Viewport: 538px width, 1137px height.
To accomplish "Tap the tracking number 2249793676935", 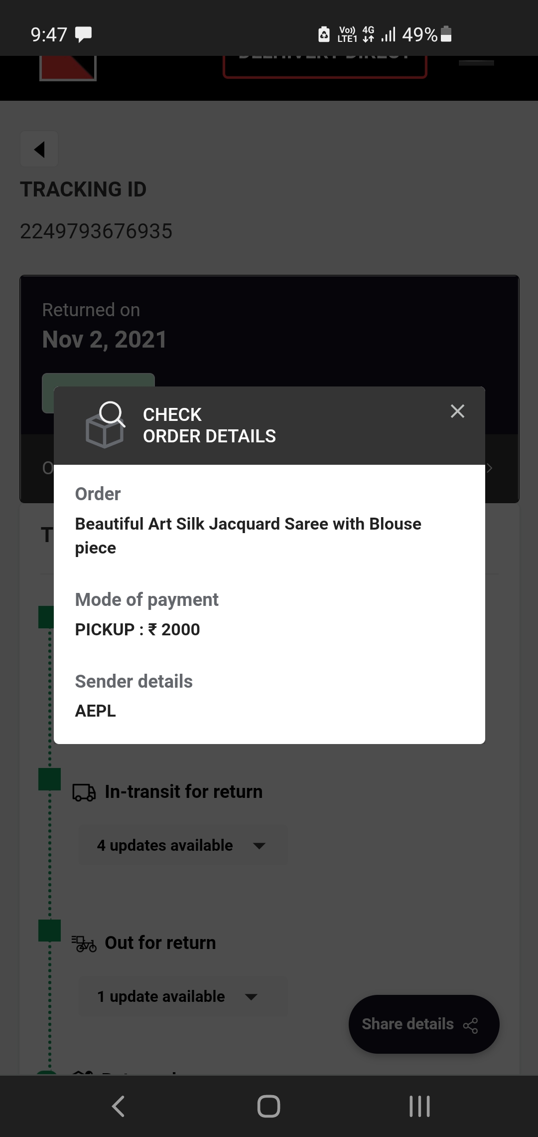I will (96, 231).
